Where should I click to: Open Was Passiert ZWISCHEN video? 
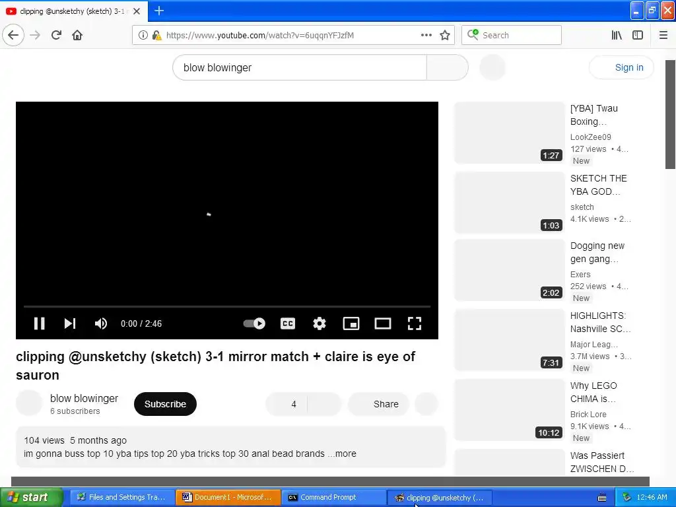[x=602, y=461]
